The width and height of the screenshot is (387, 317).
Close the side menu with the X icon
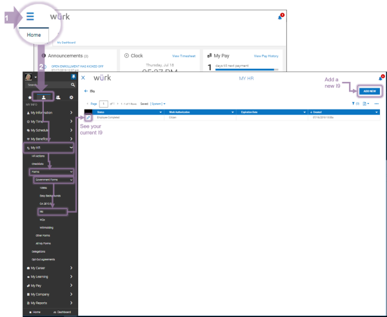pyautogui.click(x=83, y=78)
